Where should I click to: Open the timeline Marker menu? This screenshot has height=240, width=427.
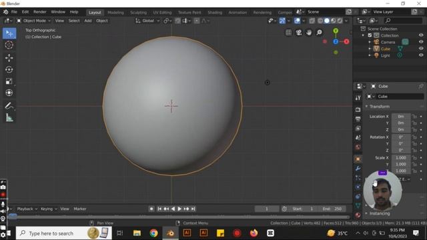pos(80,209)
